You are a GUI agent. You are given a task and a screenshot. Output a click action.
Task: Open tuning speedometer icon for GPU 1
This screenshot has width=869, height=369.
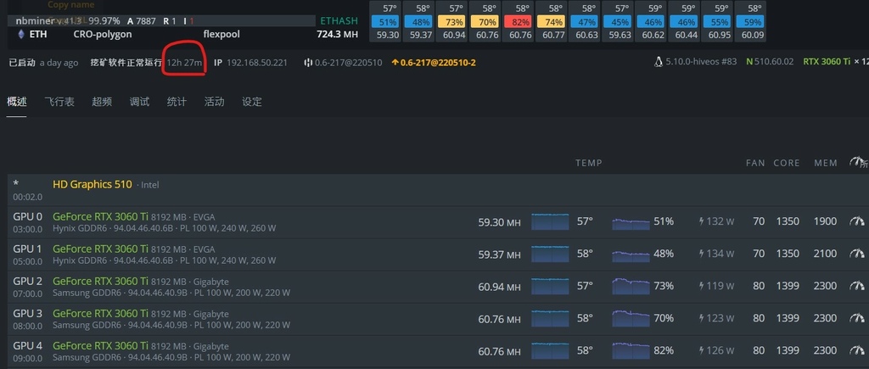pos(857,253)
